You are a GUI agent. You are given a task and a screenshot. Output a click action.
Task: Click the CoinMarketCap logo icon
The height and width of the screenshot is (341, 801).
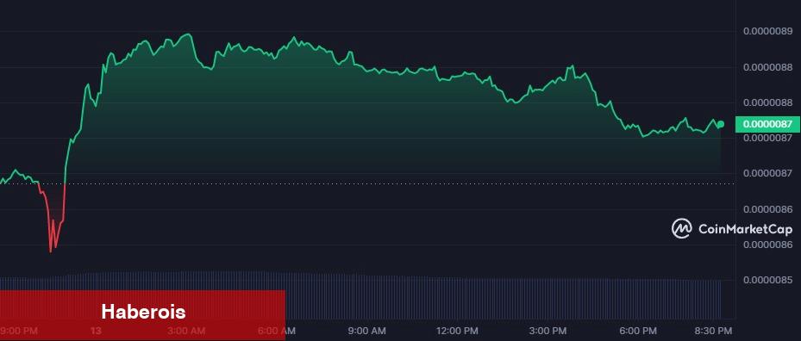click(682, 228)
